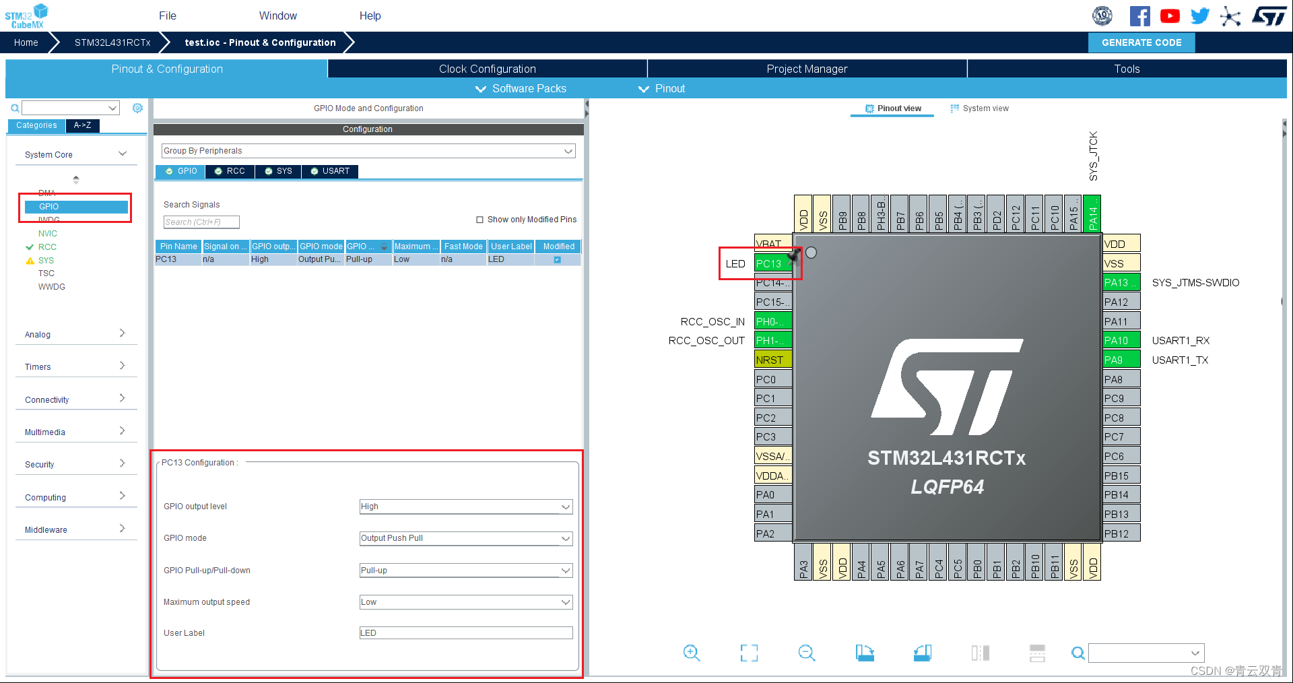Select the PC13 LED pin on chip
The height and width of the screenshot is (683, 1293).
click(773, 263)
